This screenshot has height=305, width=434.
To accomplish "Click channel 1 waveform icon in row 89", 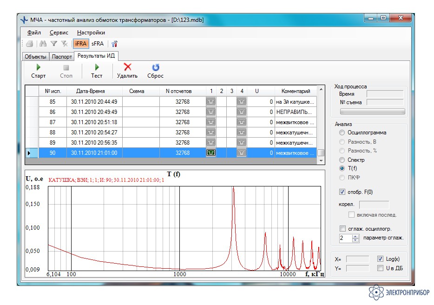I will (x=211, y=143).
